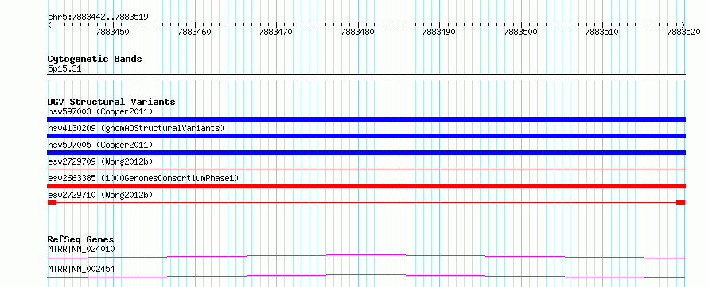Screen dimensions: 708x287
Task: Click the nsv597005 (Cooper2011) blue bar
Action: (366, 153)
